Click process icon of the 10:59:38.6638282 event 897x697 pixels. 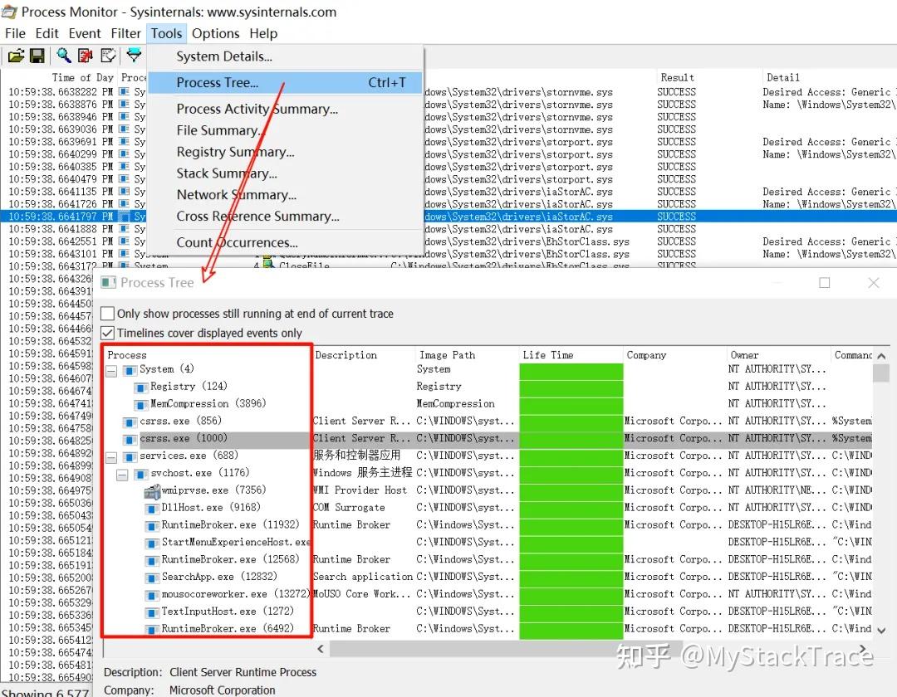[x=124, y=91]
